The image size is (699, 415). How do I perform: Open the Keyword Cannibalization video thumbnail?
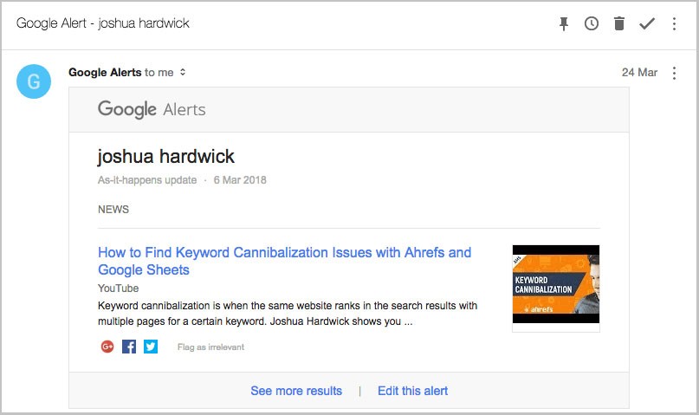[x=556, y=284]
